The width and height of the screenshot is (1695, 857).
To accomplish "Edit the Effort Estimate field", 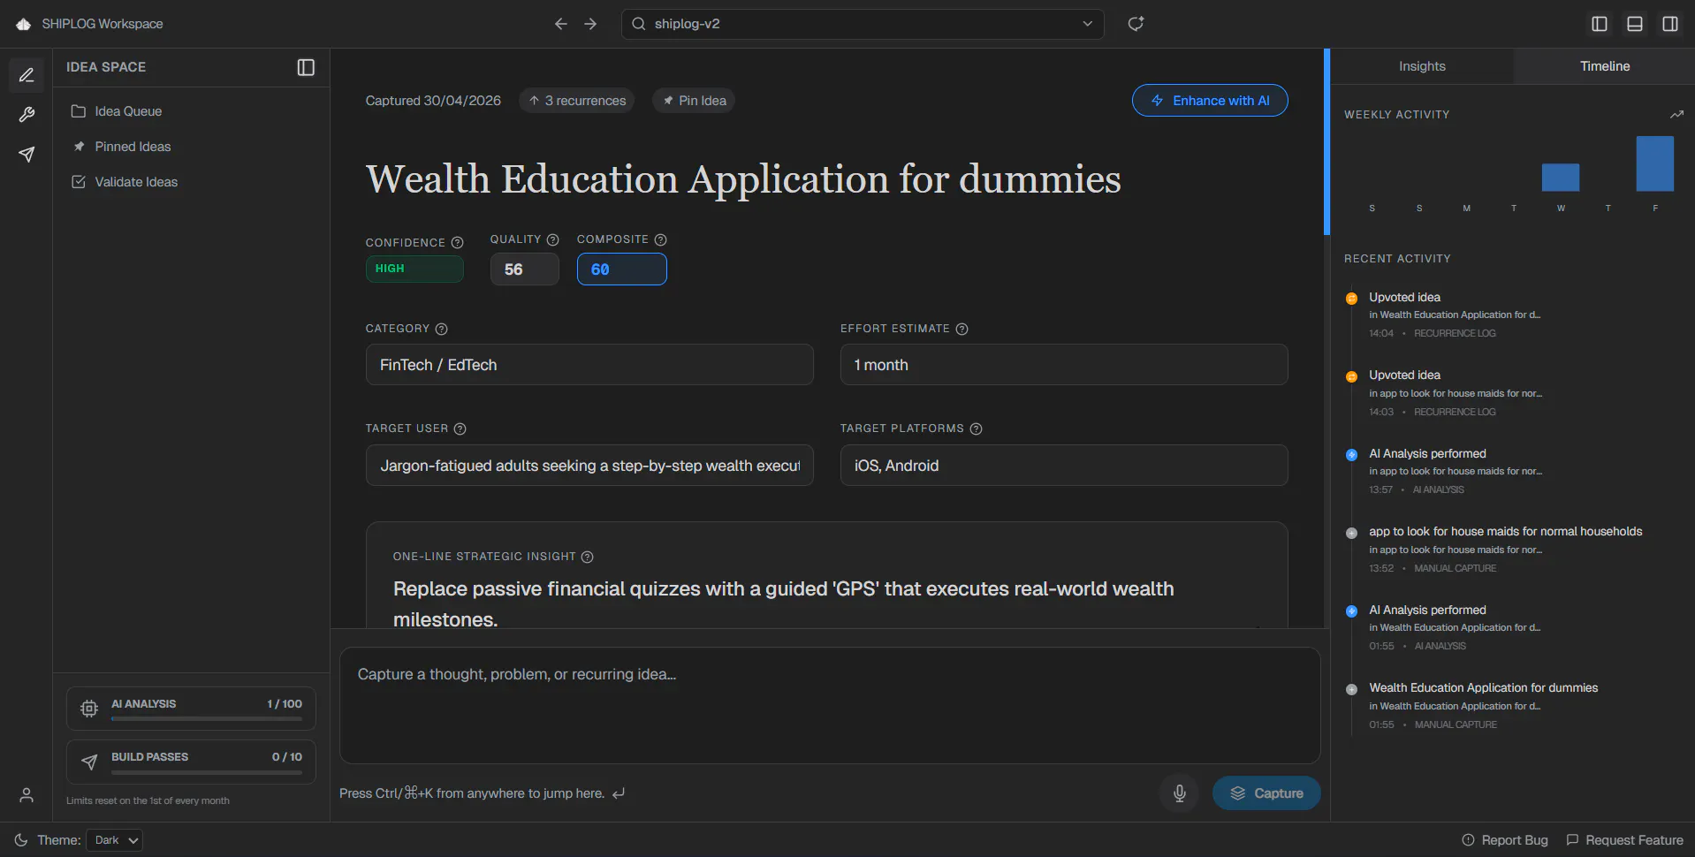I will point(1064,365).
